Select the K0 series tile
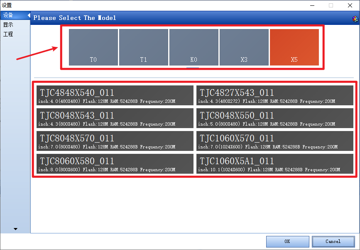Screen dimensions: 360x250 (194, 47)
